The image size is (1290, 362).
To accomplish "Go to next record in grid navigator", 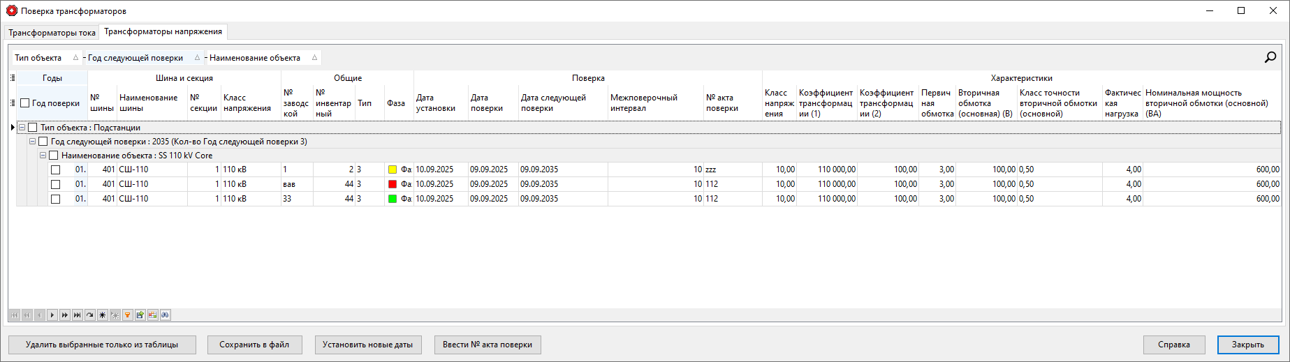I will (x=52, y=315).
